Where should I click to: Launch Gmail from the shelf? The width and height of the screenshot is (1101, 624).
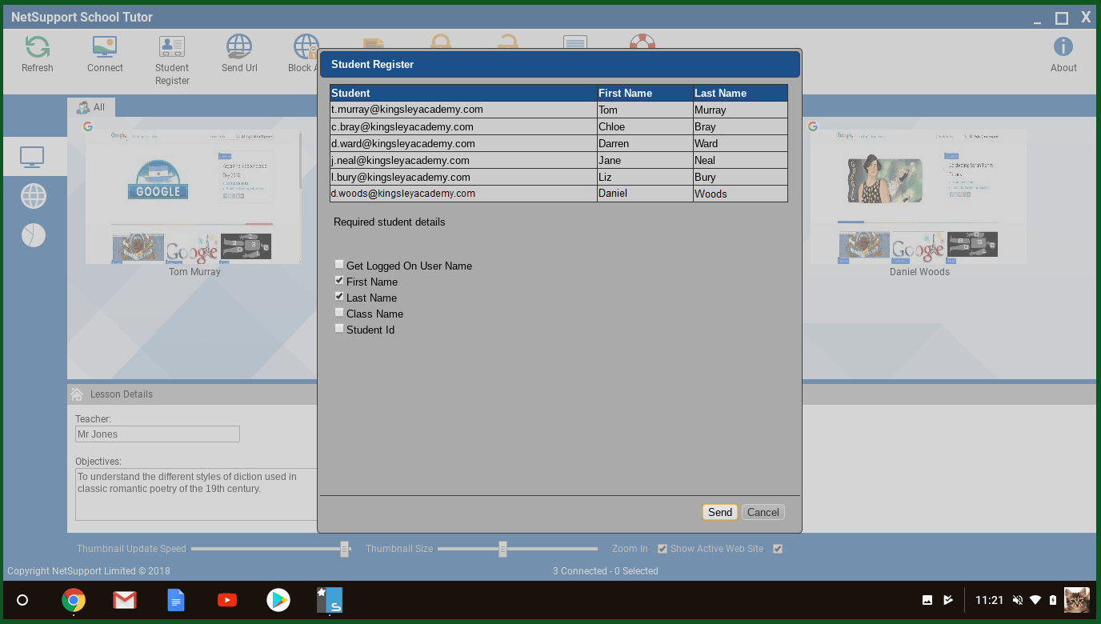(124, 600)
